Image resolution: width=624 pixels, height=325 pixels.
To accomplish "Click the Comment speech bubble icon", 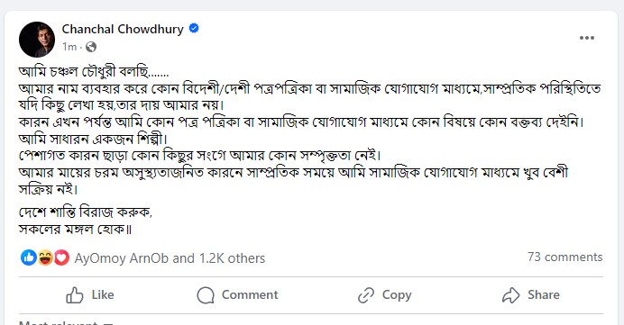I will coord(206,295).
